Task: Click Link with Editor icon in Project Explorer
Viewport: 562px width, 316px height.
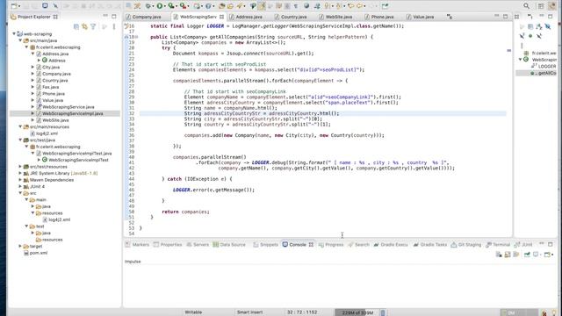Action: coord(84,26)
